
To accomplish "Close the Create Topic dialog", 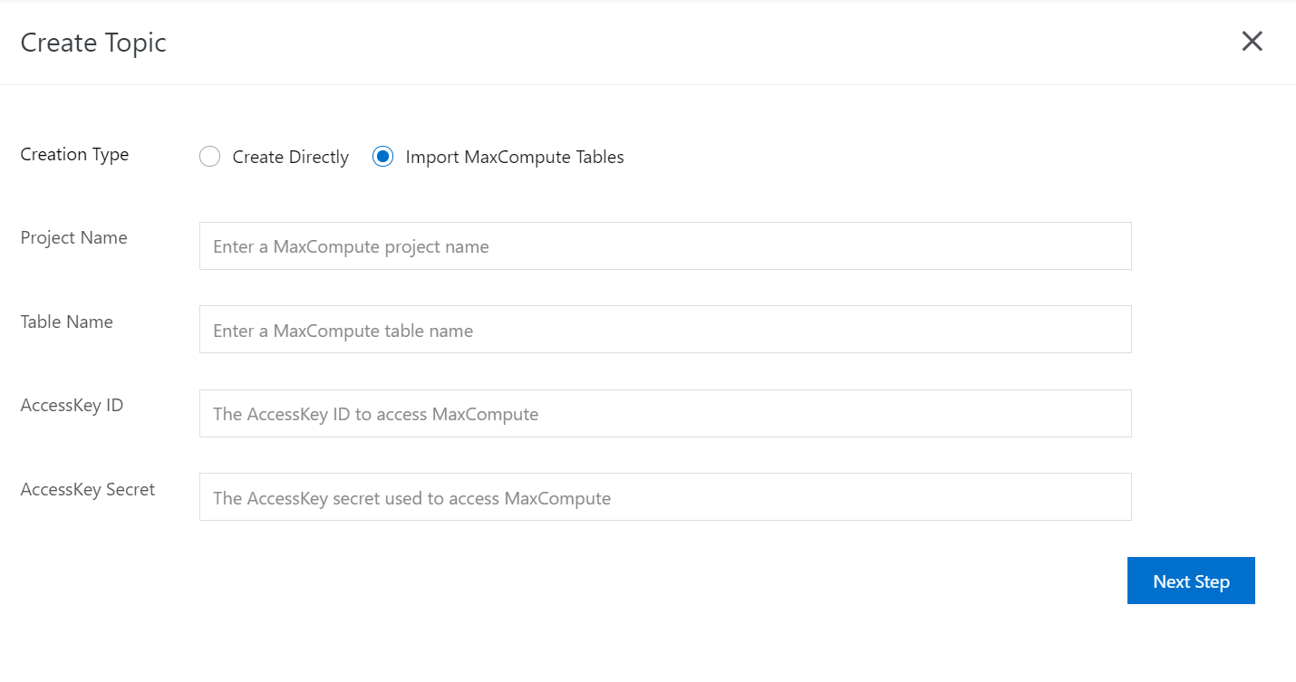I will [x=1252, y=42].
